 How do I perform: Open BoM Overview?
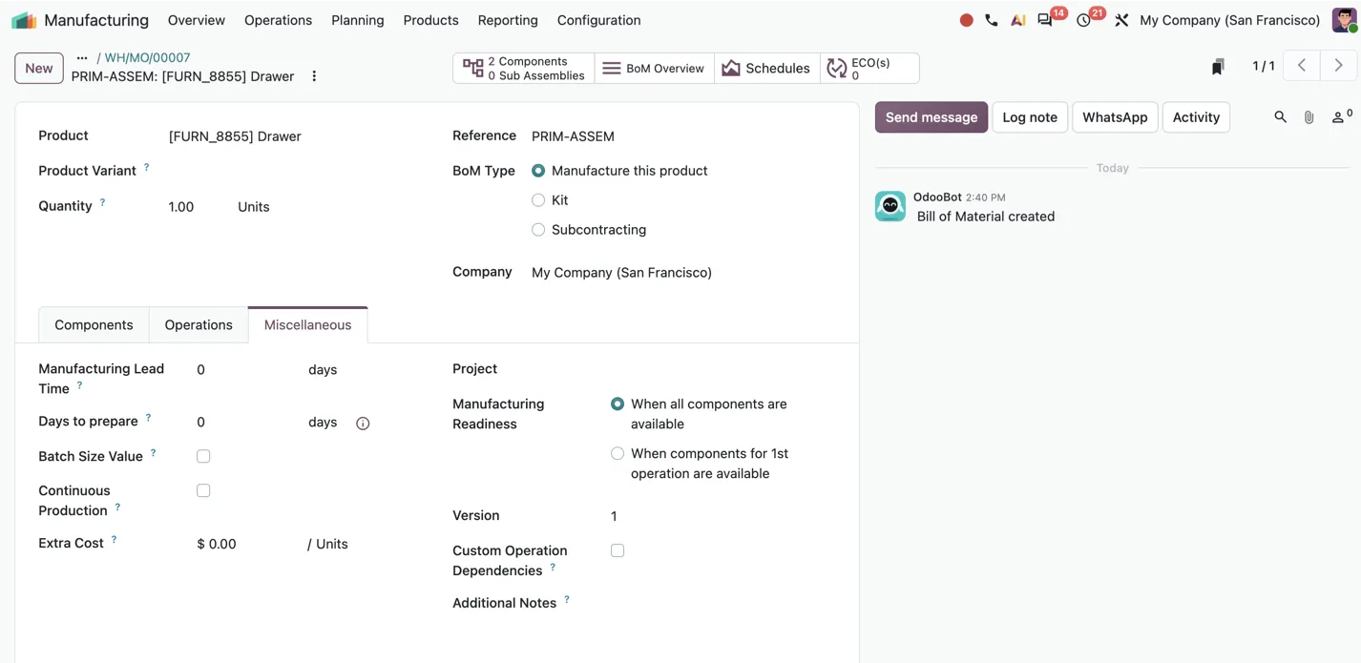[654, 68]
